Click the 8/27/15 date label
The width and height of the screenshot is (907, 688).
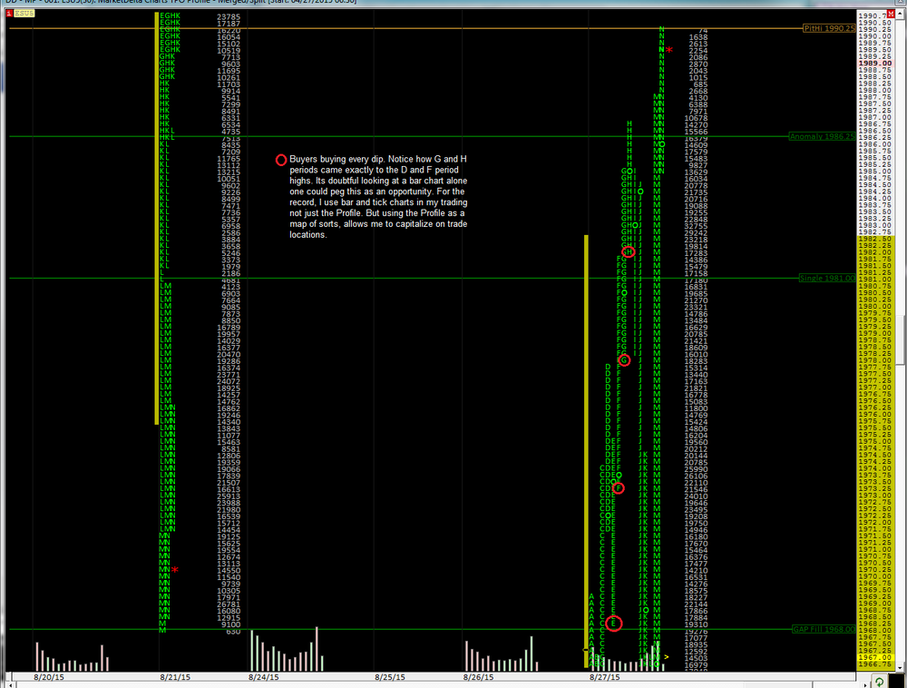[x=604, y=677]
